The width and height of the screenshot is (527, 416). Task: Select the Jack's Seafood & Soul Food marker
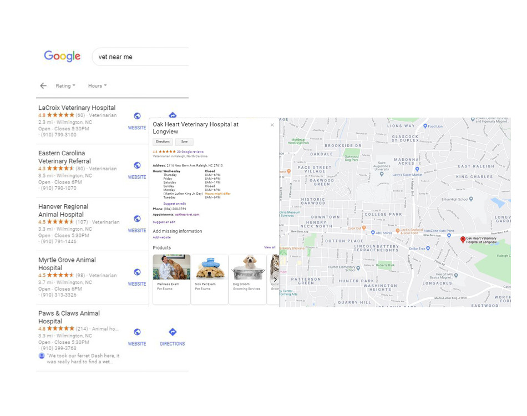coord(398,231)
